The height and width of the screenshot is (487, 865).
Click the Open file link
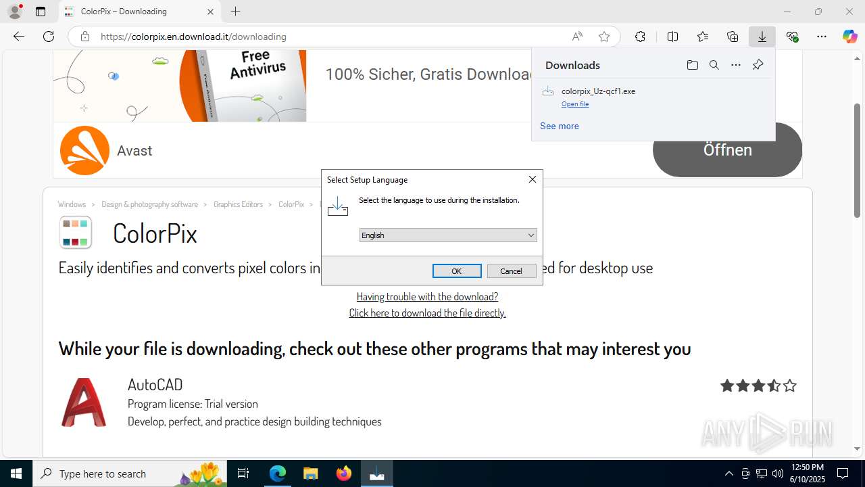pyautogui.click(x=575, y=104)
